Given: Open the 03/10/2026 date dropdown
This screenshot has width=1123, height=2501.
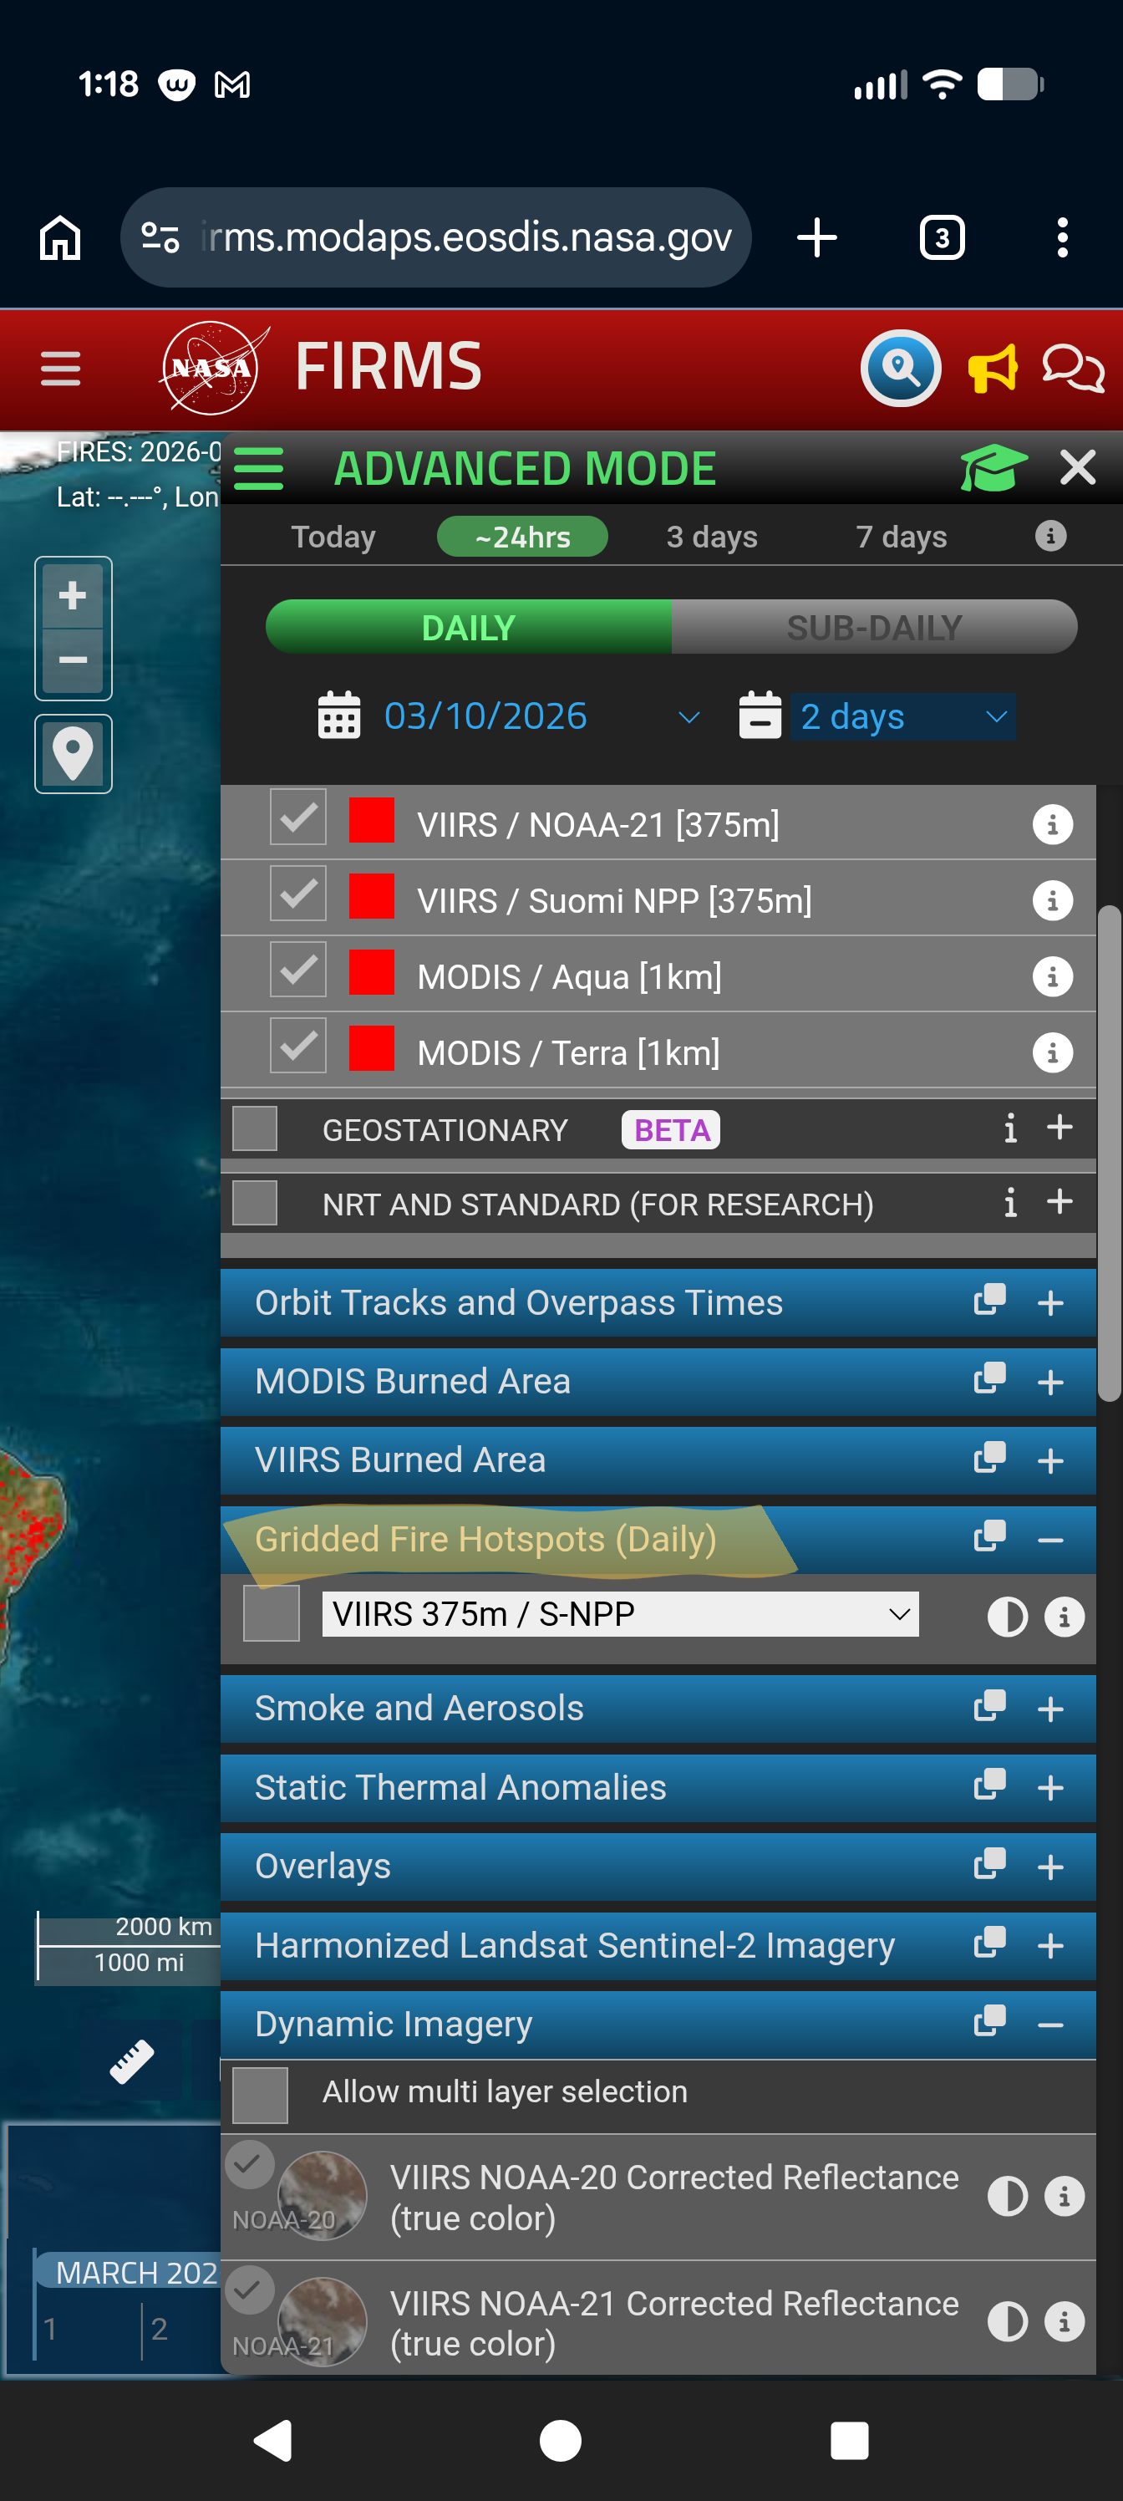Looking at the screenshot, I should pos(541,716).
